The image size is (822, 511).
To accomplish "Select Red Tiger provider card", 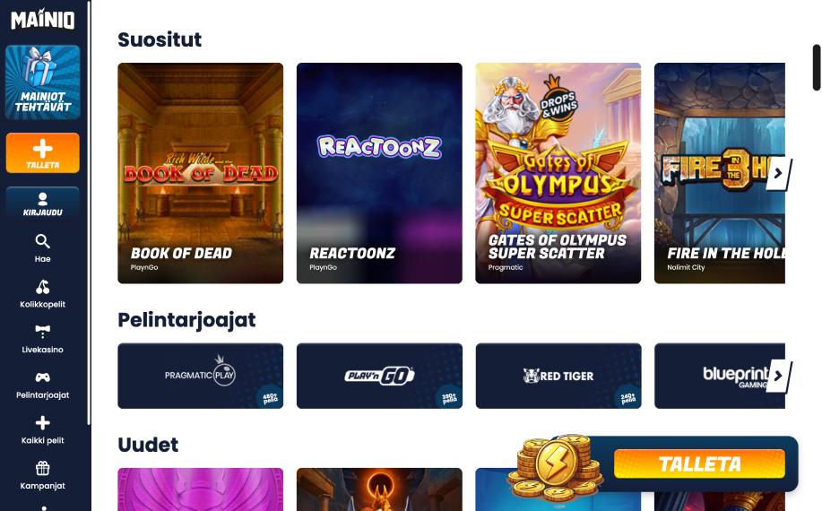I will click(x=558, y=376).
